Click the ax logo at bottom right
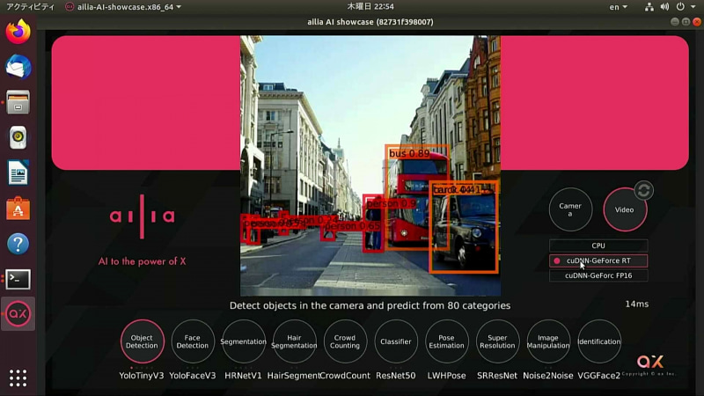The width and height of the screenshot is (704, 396). coord(650,362)
